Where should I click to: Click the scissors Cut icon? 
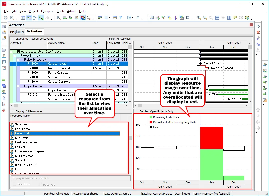pos(258,38)
